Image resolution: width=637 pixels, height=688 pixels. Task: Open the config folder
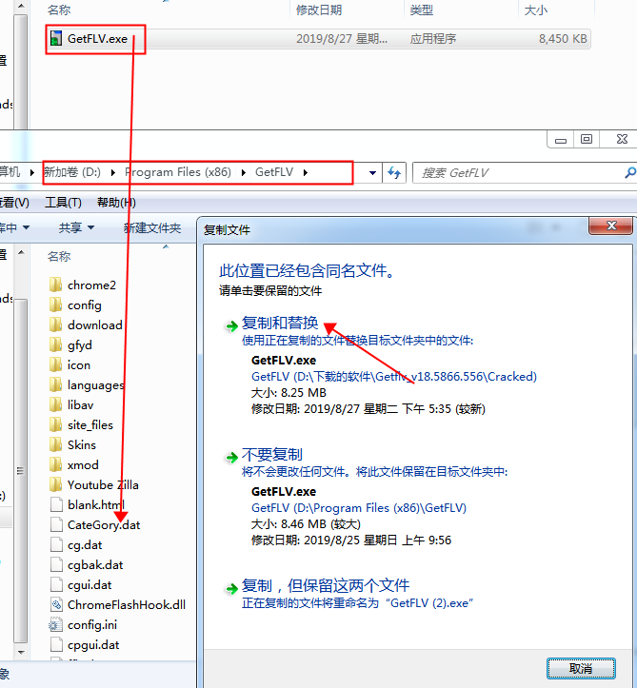pyautogui.click(x=85, y=305)
